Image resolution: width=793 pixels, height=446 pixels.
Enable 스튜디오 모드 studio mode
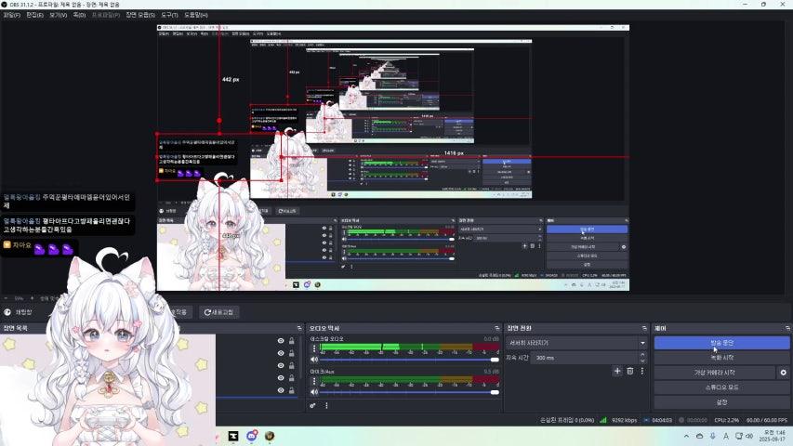[721, 387]
